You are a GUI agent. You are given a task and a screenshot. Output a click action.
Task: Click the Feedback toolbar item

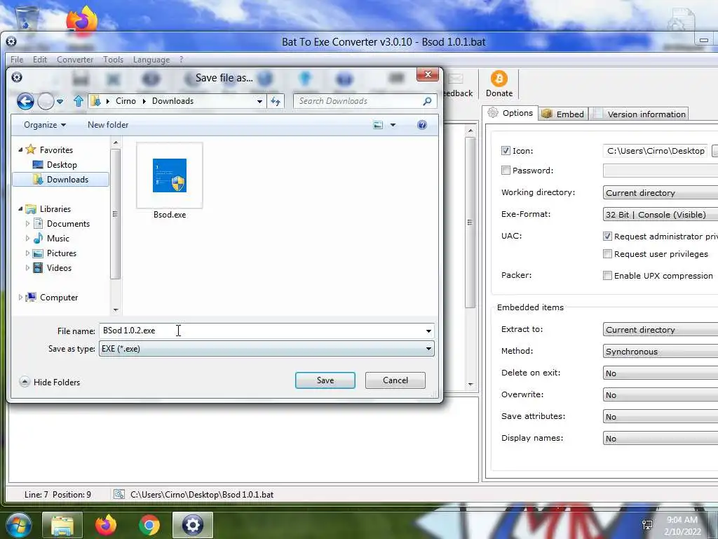[458, 85]
